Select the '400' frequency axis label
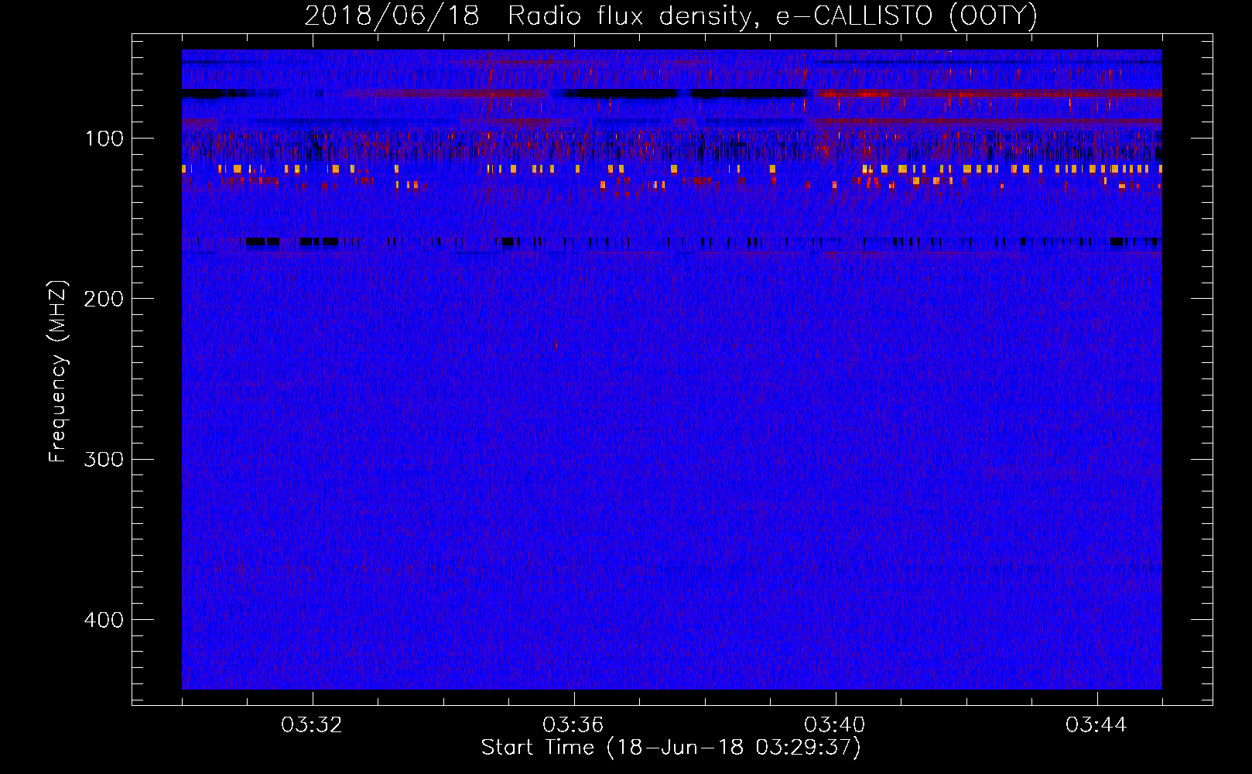 coord(104,620)
